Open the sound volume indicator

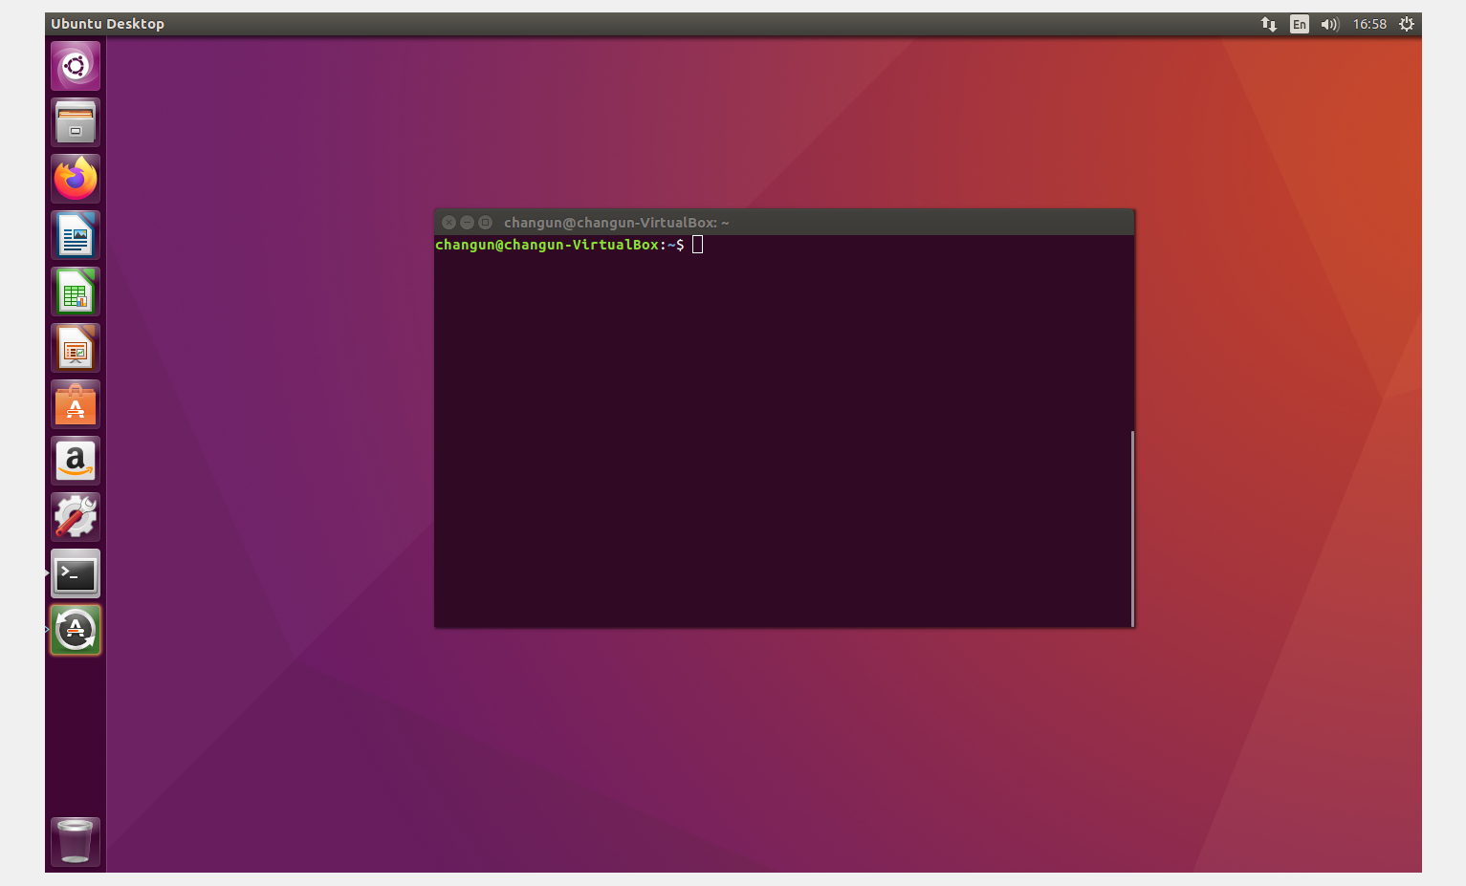(1329, 24)
